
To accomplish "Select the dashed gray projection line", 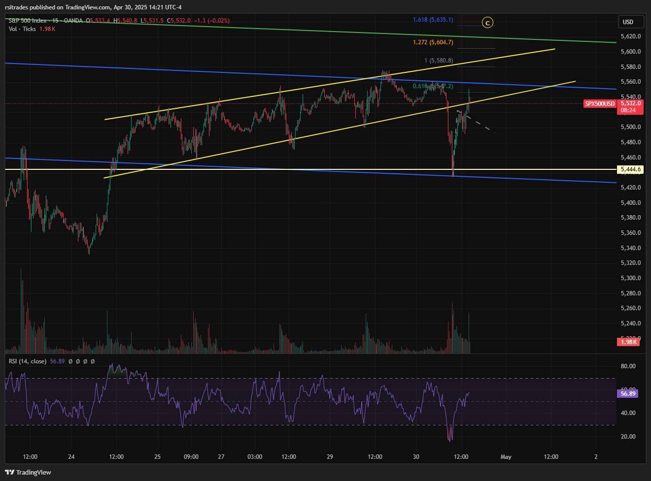I will click(x=476, y=121).
